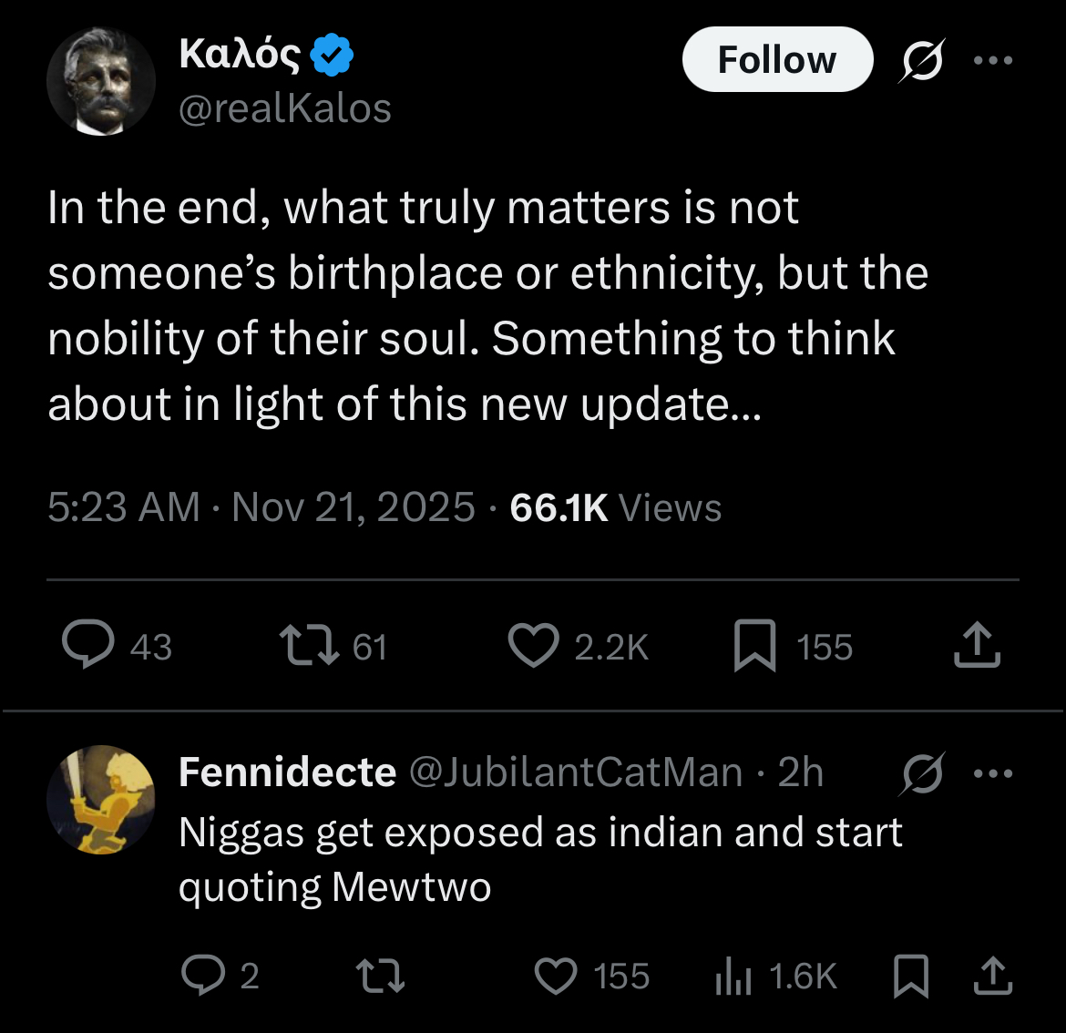Open more options on Fennidecte reply

(993, 773)
